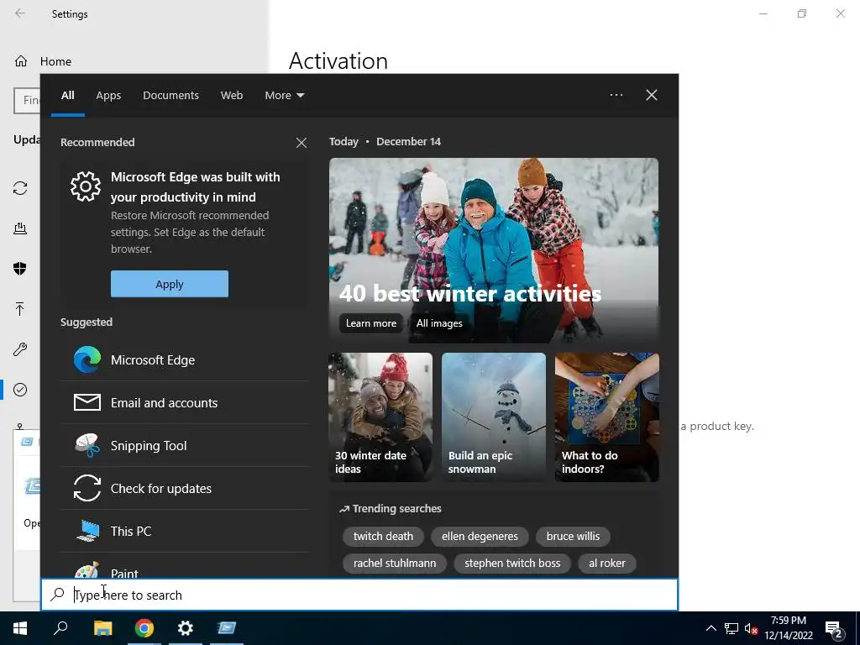Click the muted volume tray icon
The width and height of the screenshot is (860, 645).
[x=751, y=628]
